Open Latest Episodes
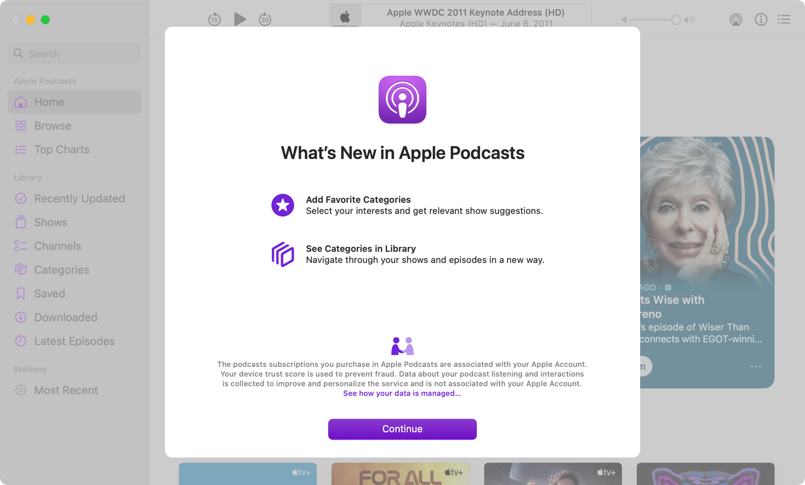 tap(74, 341)
